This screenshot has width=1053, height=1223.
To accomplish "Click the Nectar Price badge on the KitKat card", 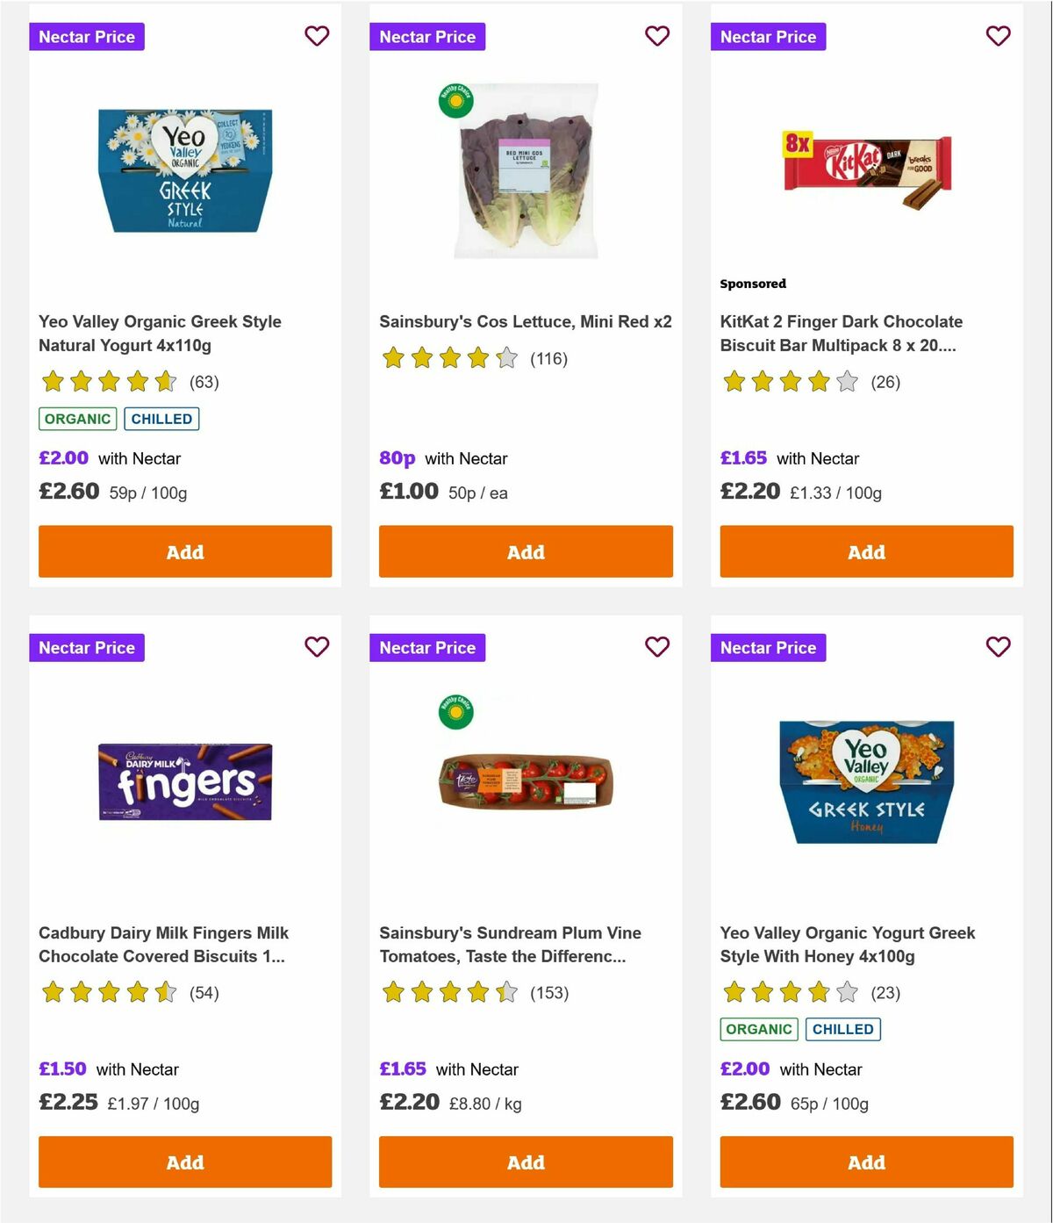I will coord(768,37).
